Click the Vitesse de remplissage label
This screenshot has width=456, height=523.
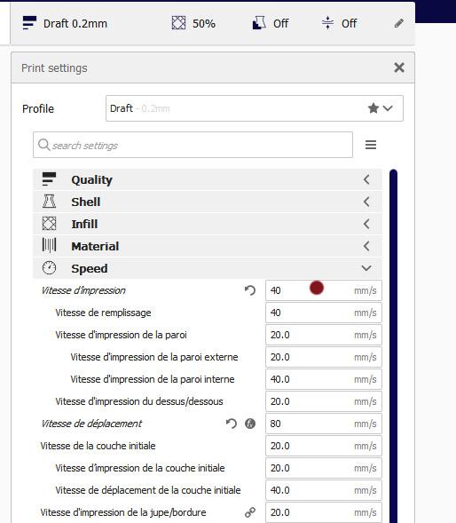tap(103, 313)
